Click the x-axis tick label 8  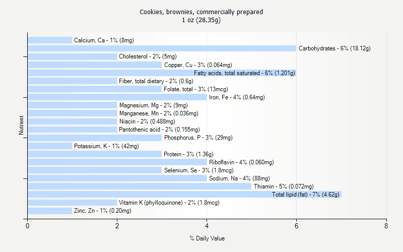coord(386,226)
